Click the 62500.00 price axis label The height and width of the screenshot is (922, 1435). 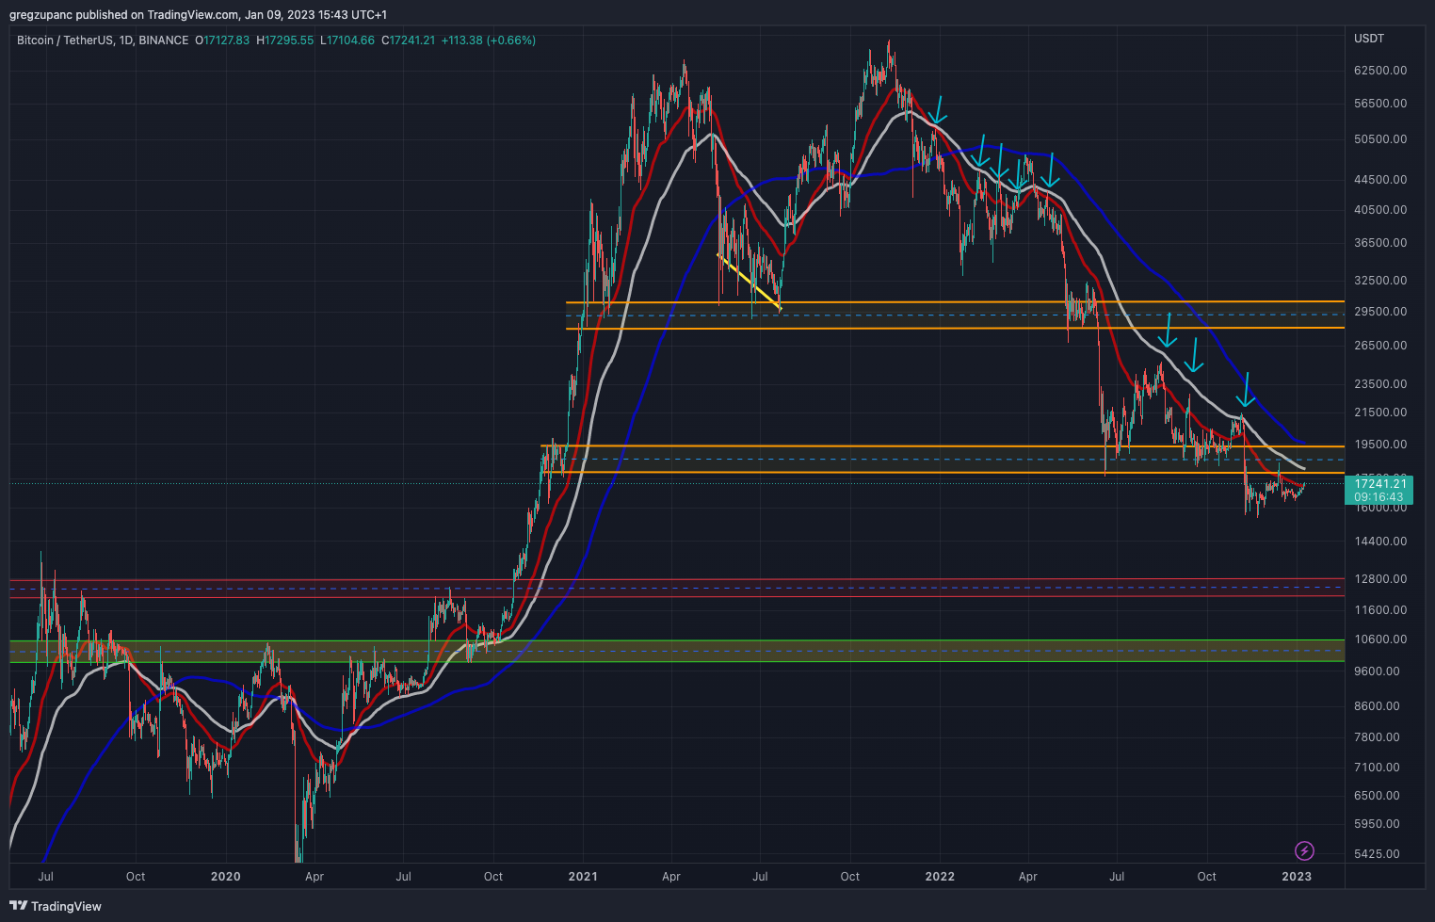tap(1380, 71)
